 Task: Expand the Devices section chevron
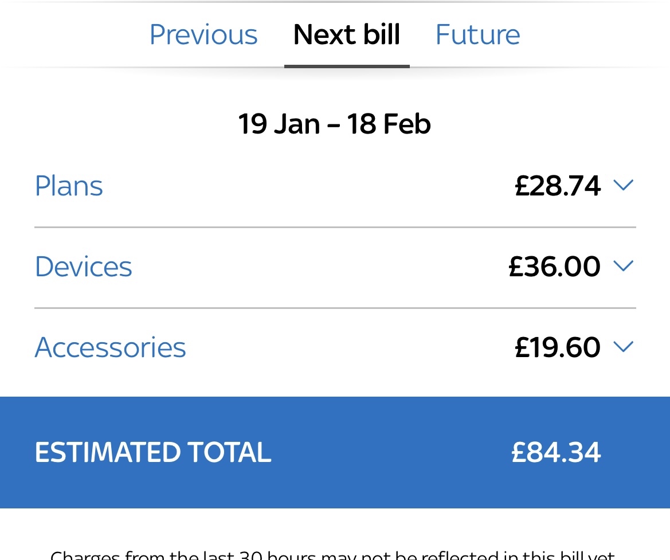(x=624, y=265)
